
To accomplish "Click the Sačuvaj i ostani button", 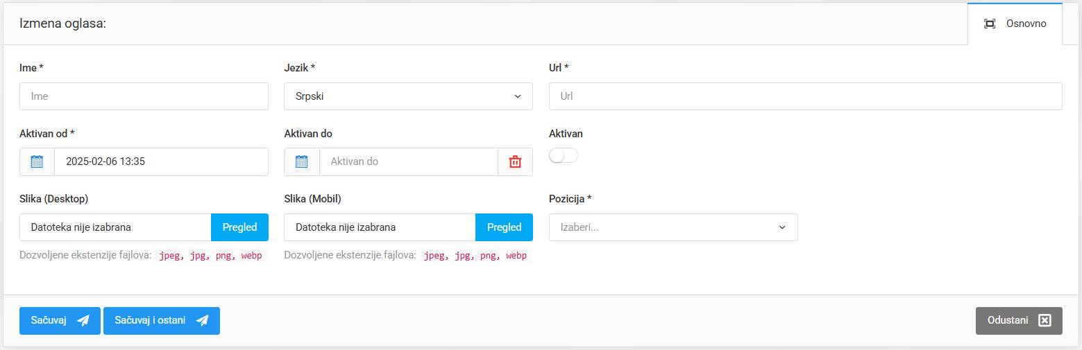I will (161, 320).
